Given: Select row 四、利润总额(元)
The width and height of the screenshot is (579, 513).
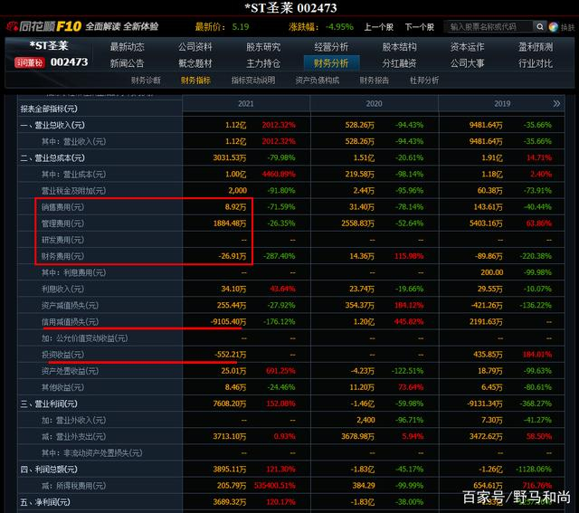Looking at the screenshot, I should coord(291,470).
